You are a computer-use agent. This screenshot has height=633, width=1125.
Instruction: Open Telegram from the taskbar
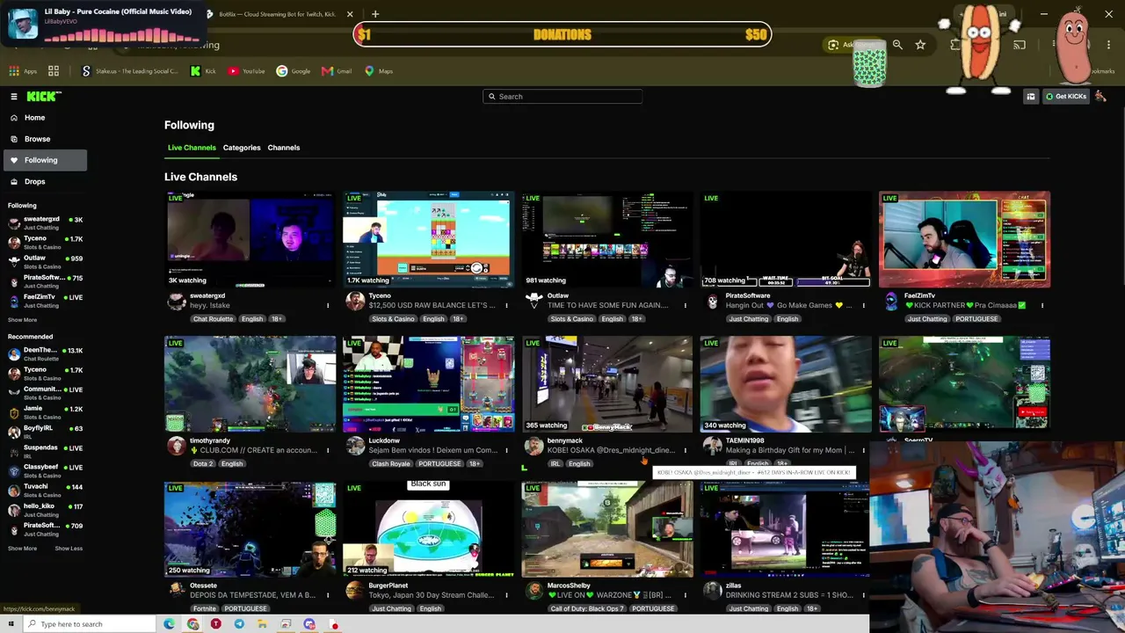(239, 624)
